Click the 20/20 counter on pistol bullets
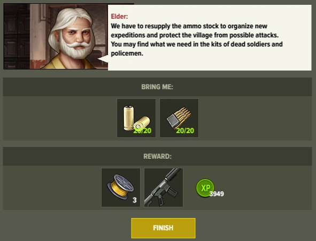The width and height of the screenshot is (316, 241). [x=142, y=131]
